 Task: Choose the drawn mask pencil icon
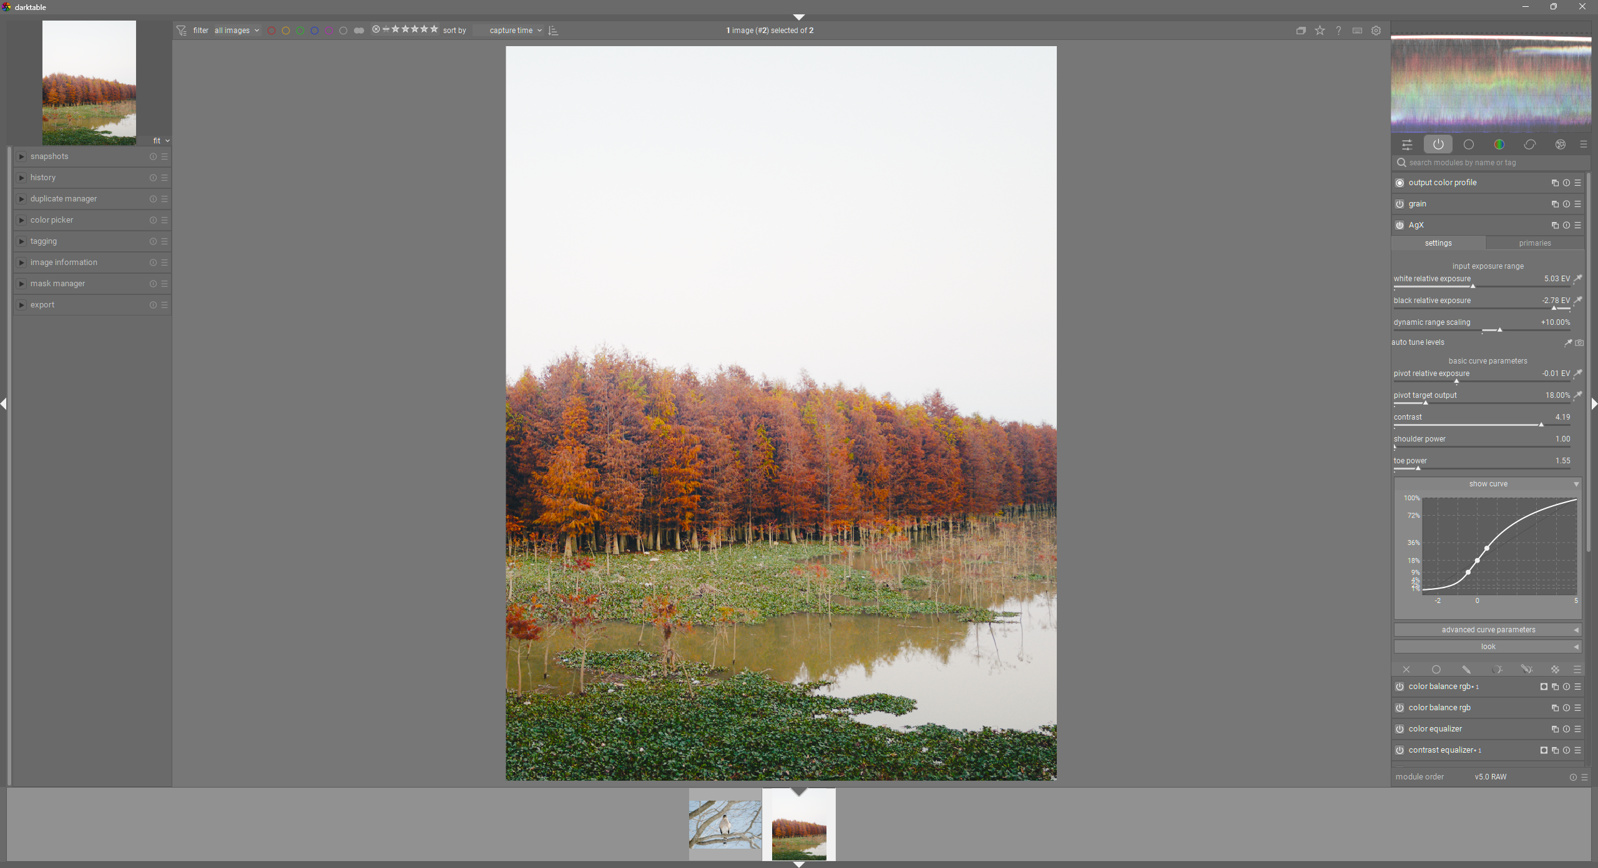pos(1466,669)
